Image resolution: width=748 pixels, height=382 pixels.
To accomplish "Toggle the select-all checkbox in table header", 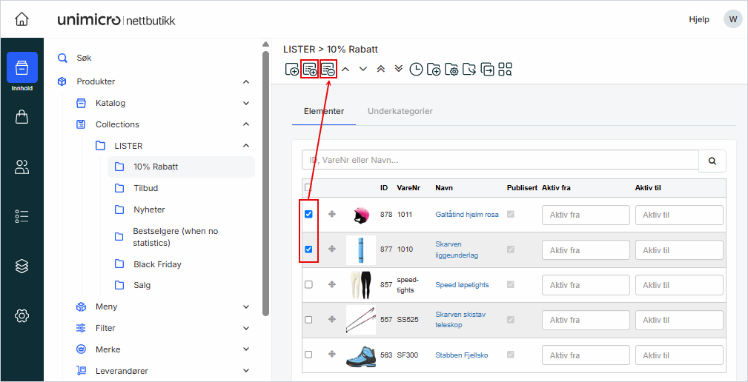I will pos(308,188).
